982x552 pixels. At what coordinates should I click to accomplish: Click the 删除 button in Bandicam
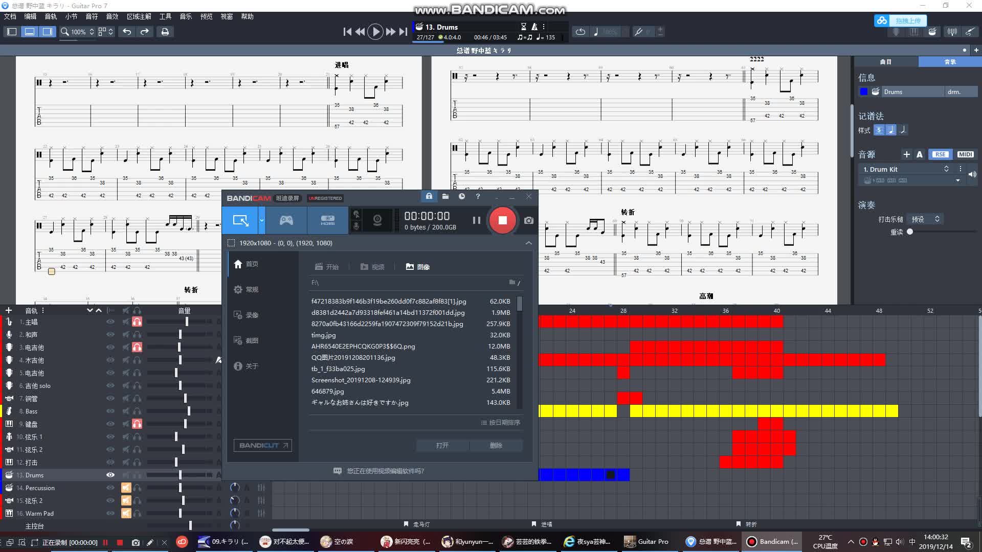point(496,445)
